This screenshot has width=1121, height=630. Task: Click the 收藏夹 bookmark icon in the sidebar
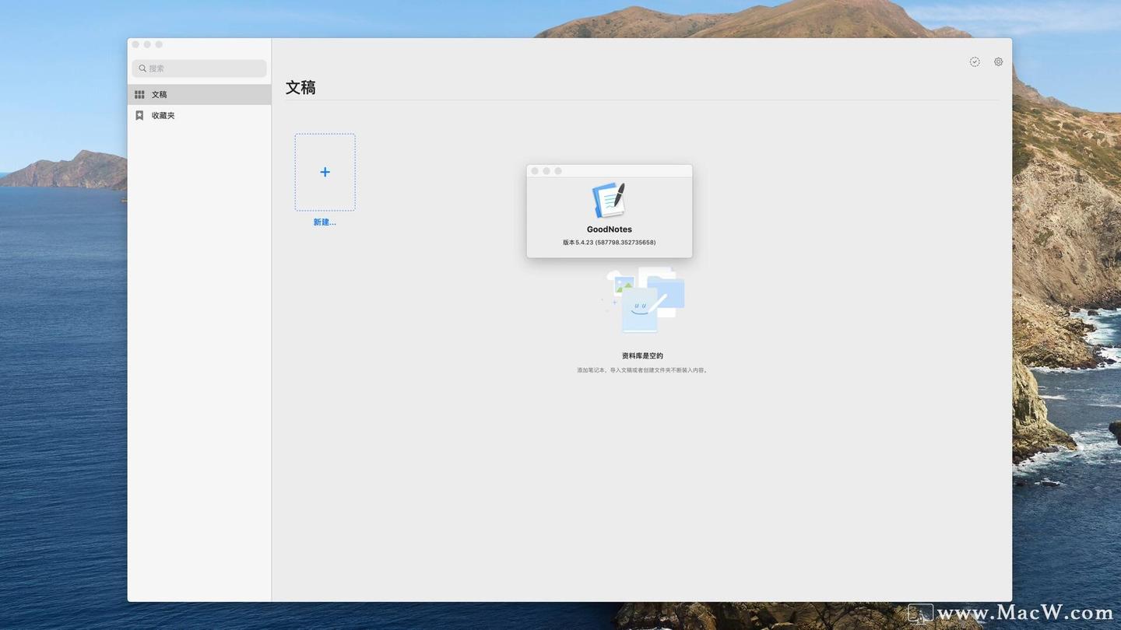(x=139, y=115)
